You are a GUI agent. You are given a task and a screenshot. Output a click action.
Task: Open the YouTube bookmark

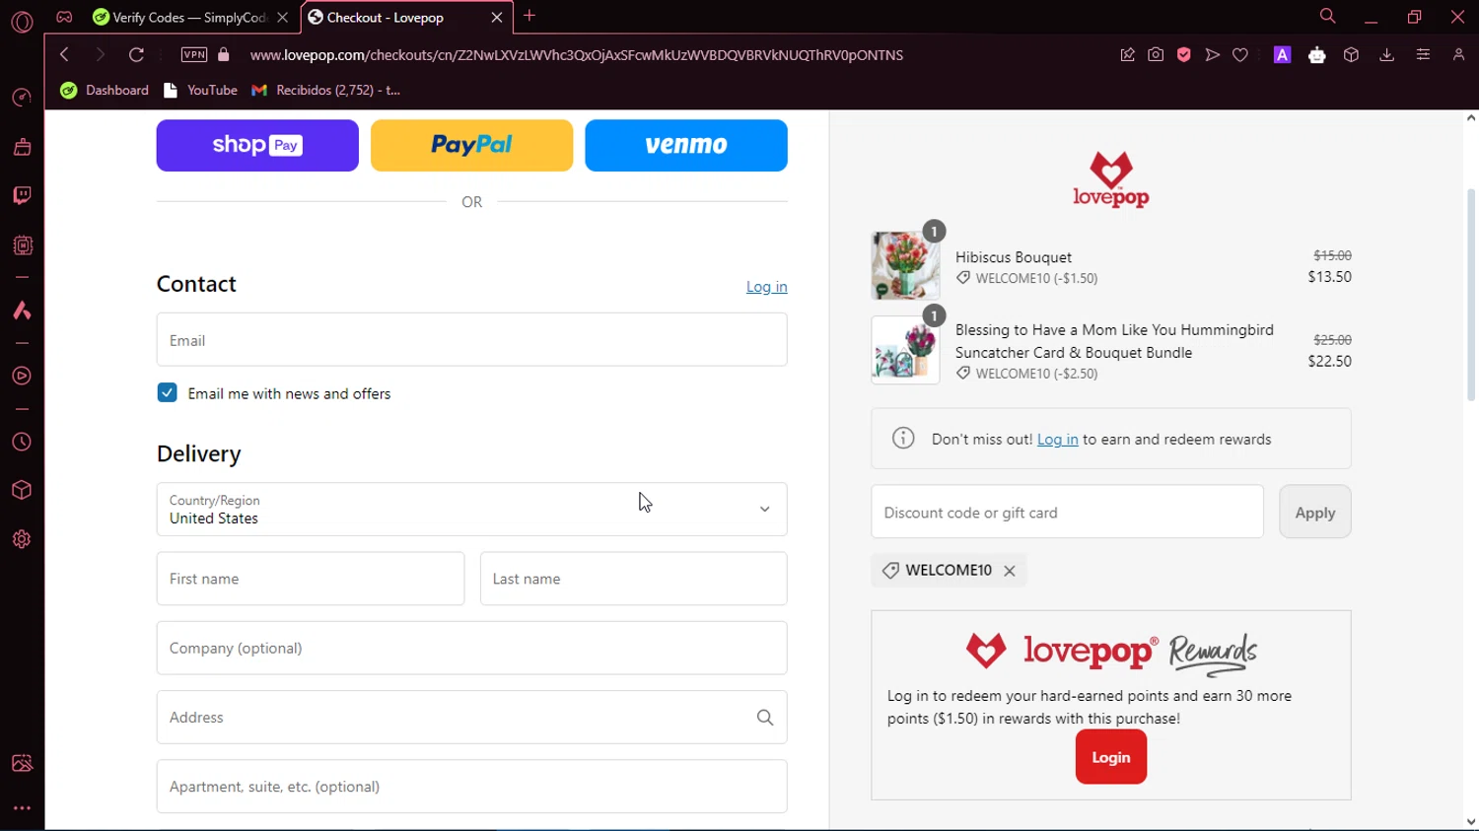point(200,90)
